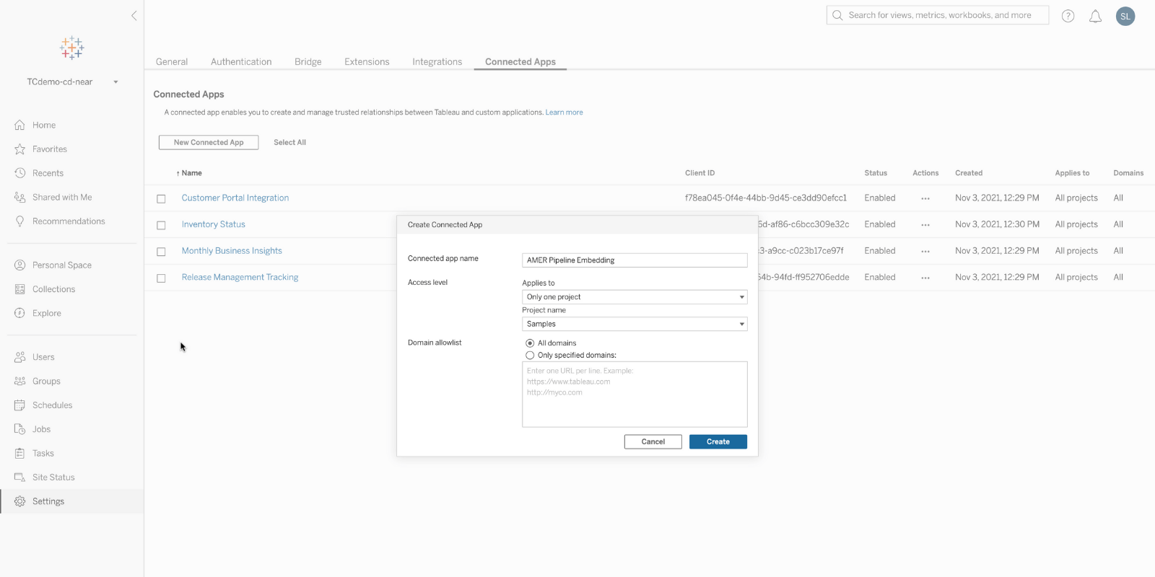The height and width of the screenshot is (577, 1155).
Task: Check the Customer Portal Integration row checkbox
Action: 161,198
